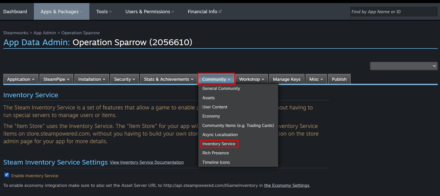The height and width of the screenshot is (196, 440).
Task: Expand the Installation tab menu
Action: (x=92, y=79)
